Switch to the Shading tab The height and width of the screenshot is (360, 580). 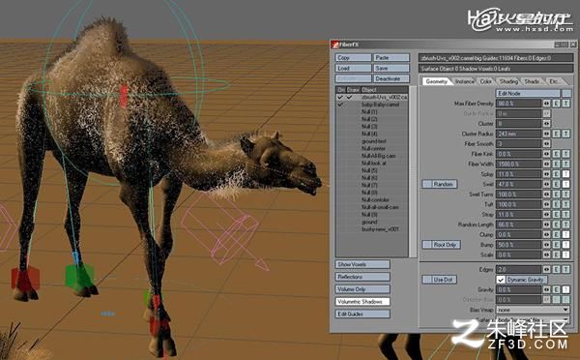coord(508,81)
